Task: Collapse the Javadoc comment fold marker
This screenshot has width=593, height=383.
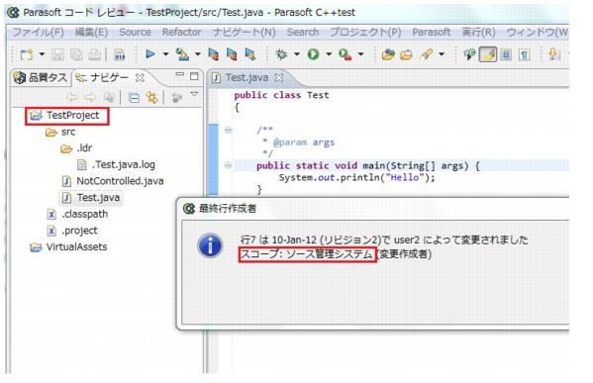Action: (228, 131)
